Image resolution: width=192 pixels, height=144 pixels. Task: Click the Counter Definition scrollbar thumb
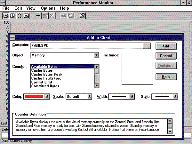[x=170, y=126]
